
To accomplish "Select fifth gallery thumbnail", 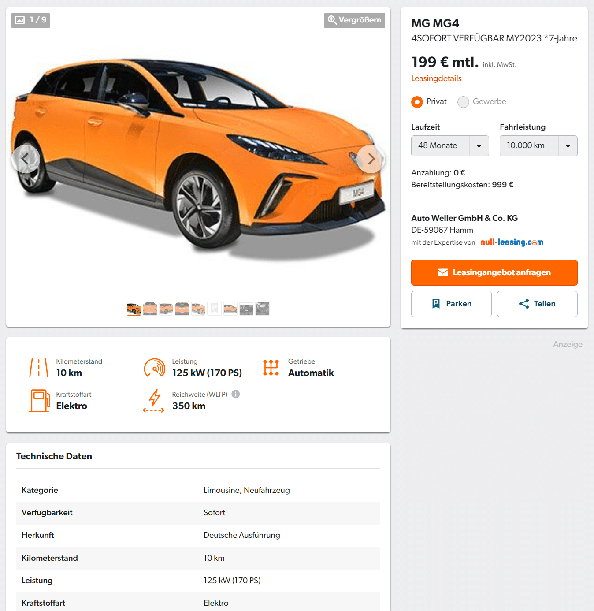I will [x=198, y=309].
